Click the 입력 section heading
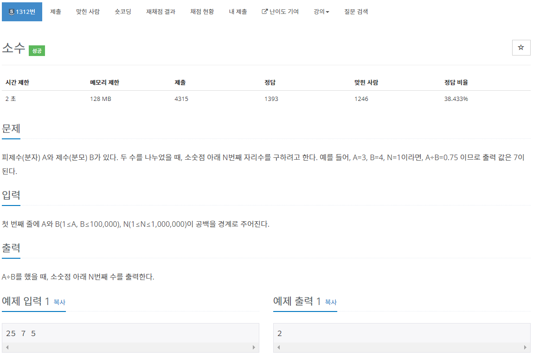 click(11, 195)
